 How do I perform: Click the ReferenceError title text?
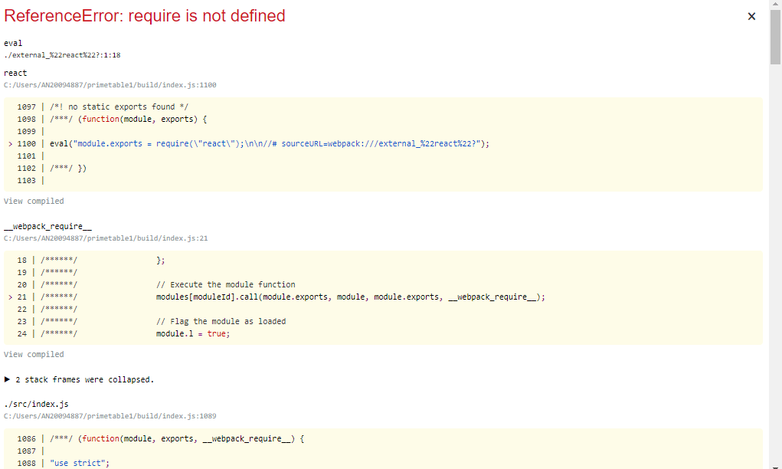tap(144, 15)
